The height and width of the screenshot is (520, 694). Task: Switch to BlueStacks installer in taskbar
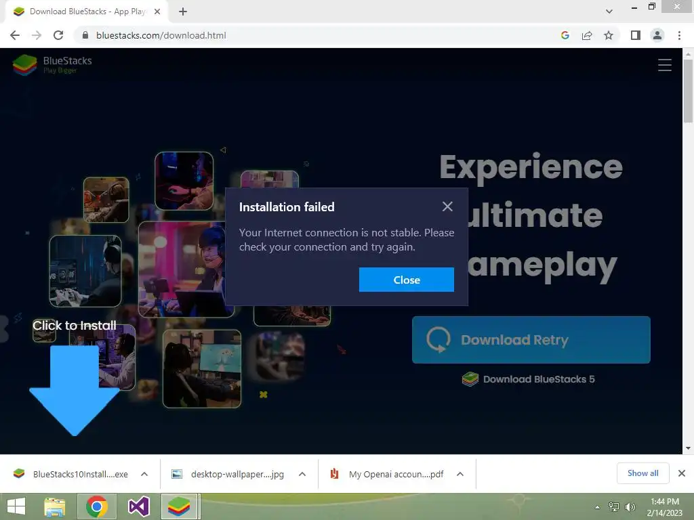coord(179,506)
